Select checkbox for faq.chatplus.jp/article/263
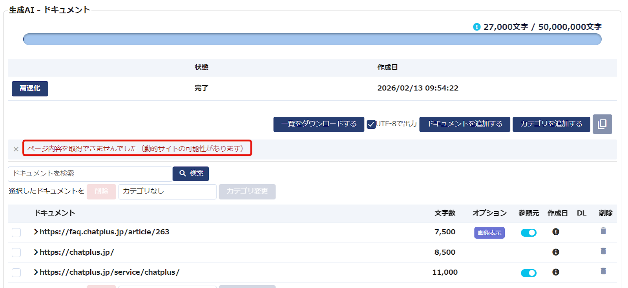 pyautogui.click(x=16, y=232)
